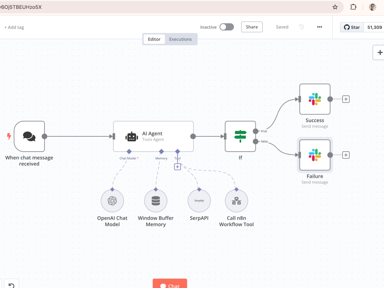Add a node after Success
This screenshot has width=384, height=288.
click(x=346, y=99)
